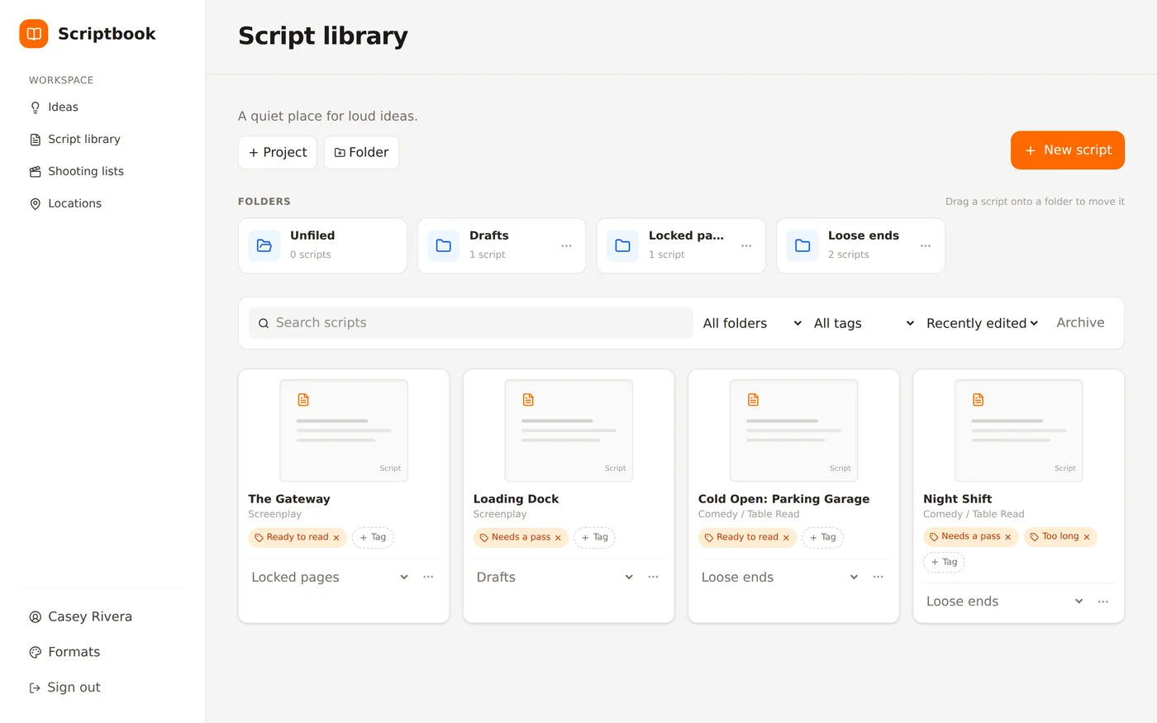Open the Unfiled folder
1157x723 pixels.
click(322, 245)
